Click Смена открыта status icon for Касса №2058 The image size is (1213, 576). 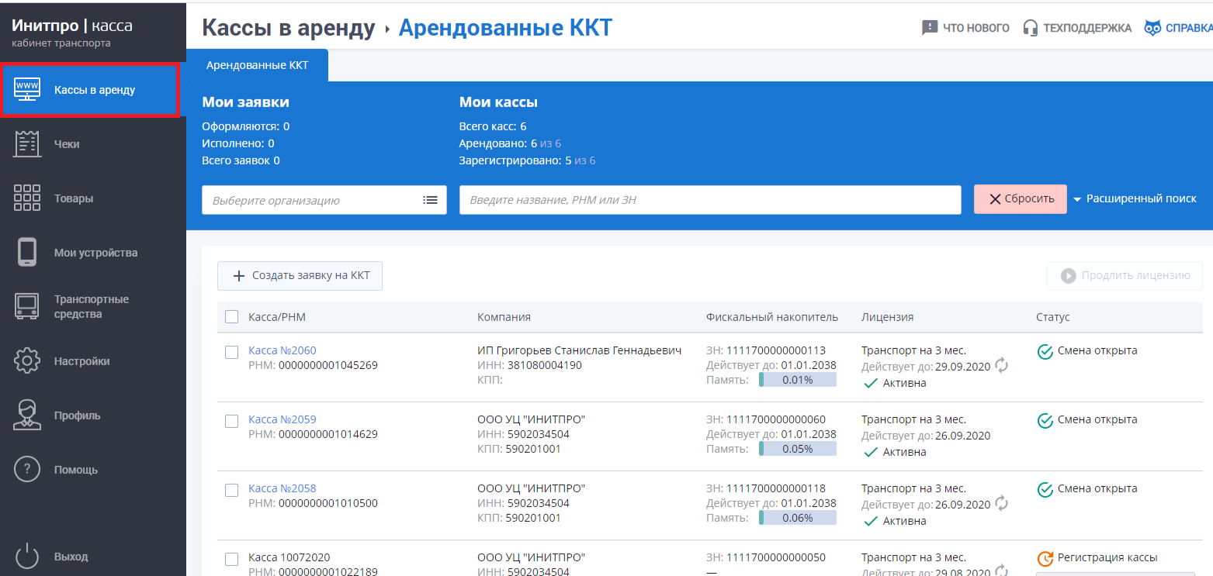[x=1045, y=489]
